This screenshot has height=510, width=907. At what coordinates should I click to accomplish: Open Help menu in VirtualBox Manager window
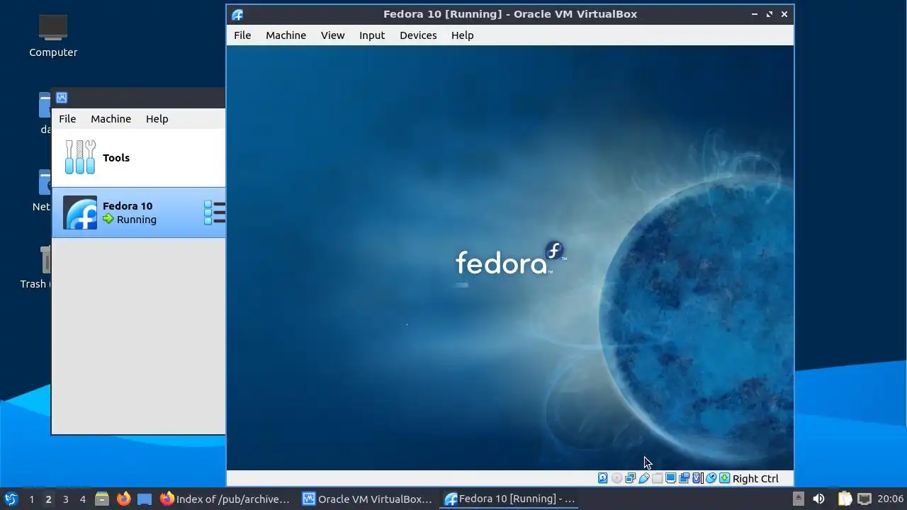157,119
